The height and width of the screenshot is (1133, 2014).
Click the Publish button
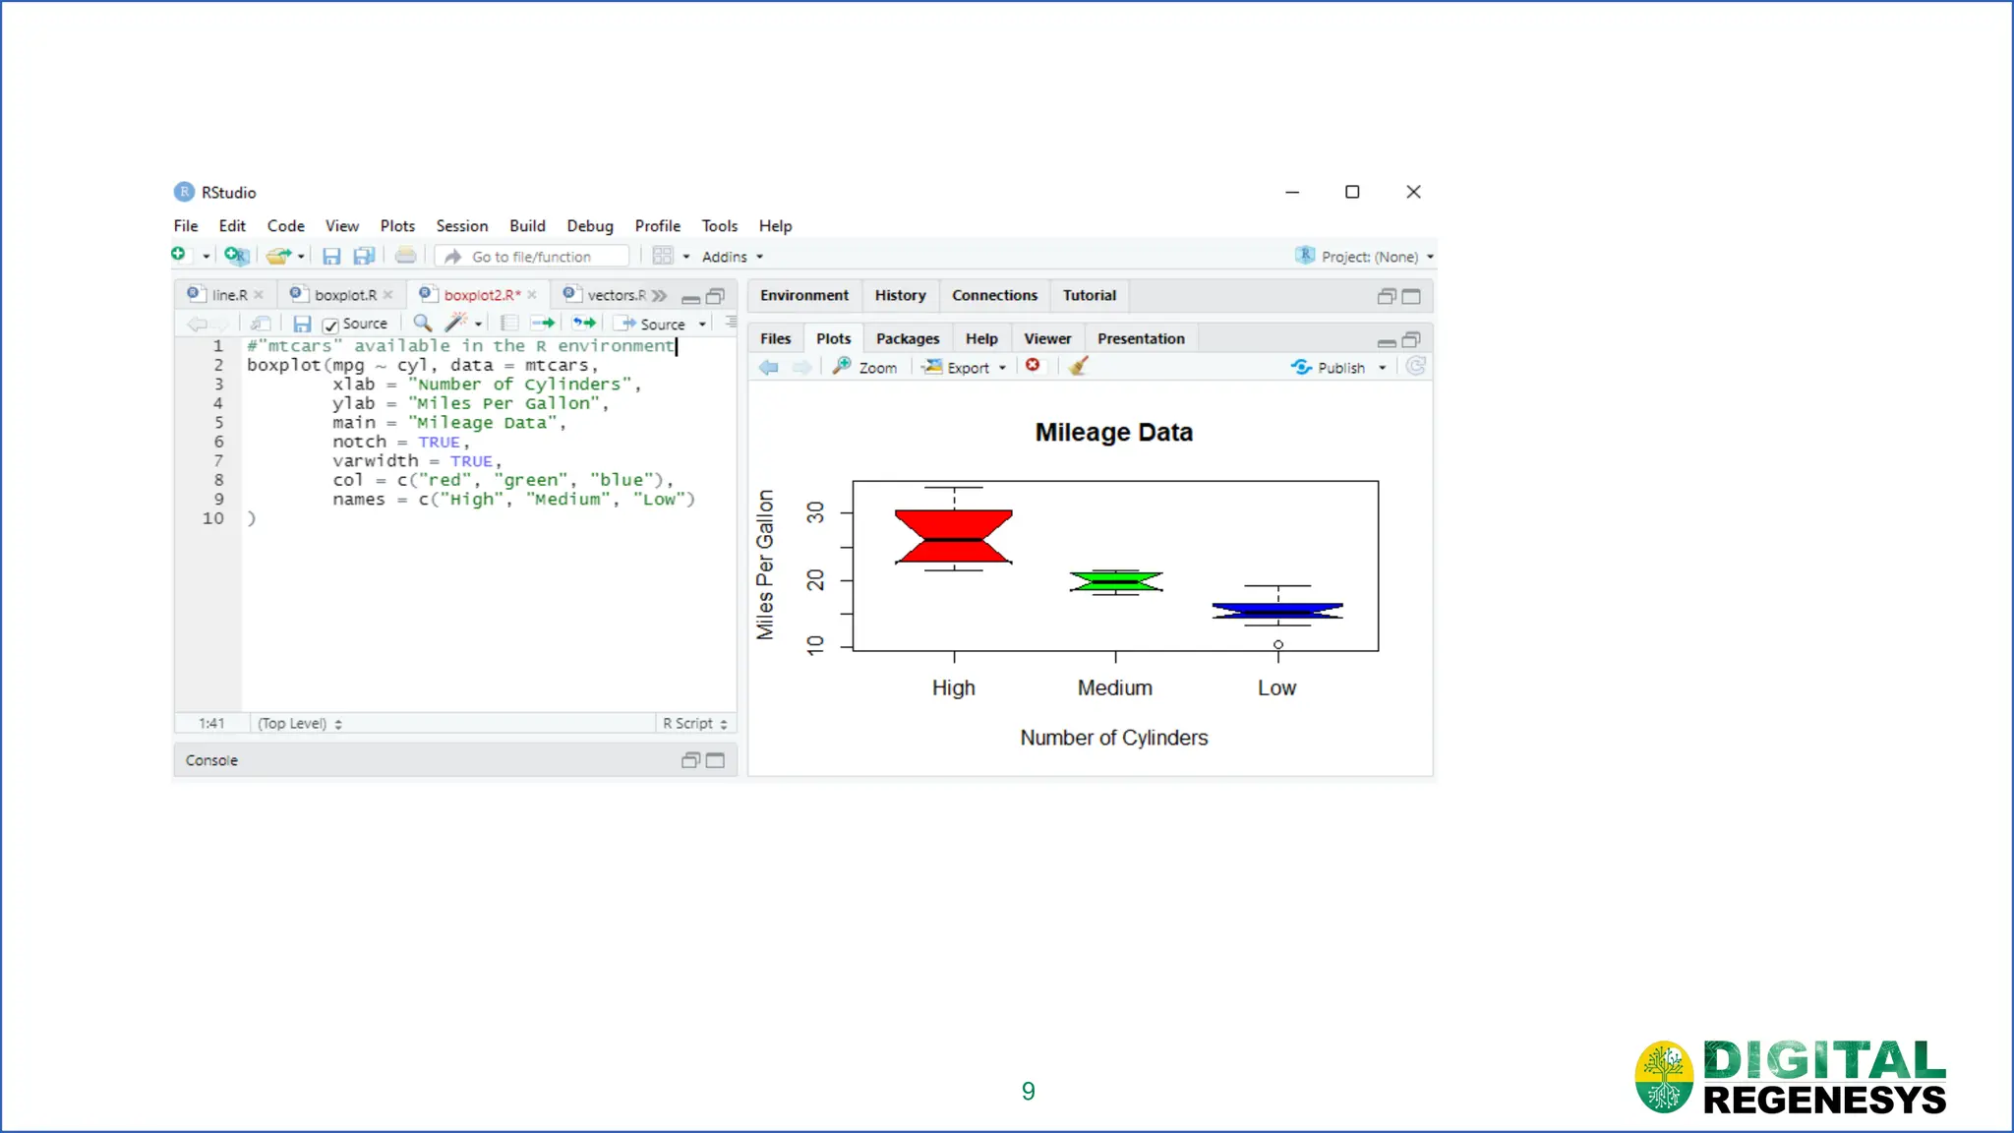tap(1330, 367)
